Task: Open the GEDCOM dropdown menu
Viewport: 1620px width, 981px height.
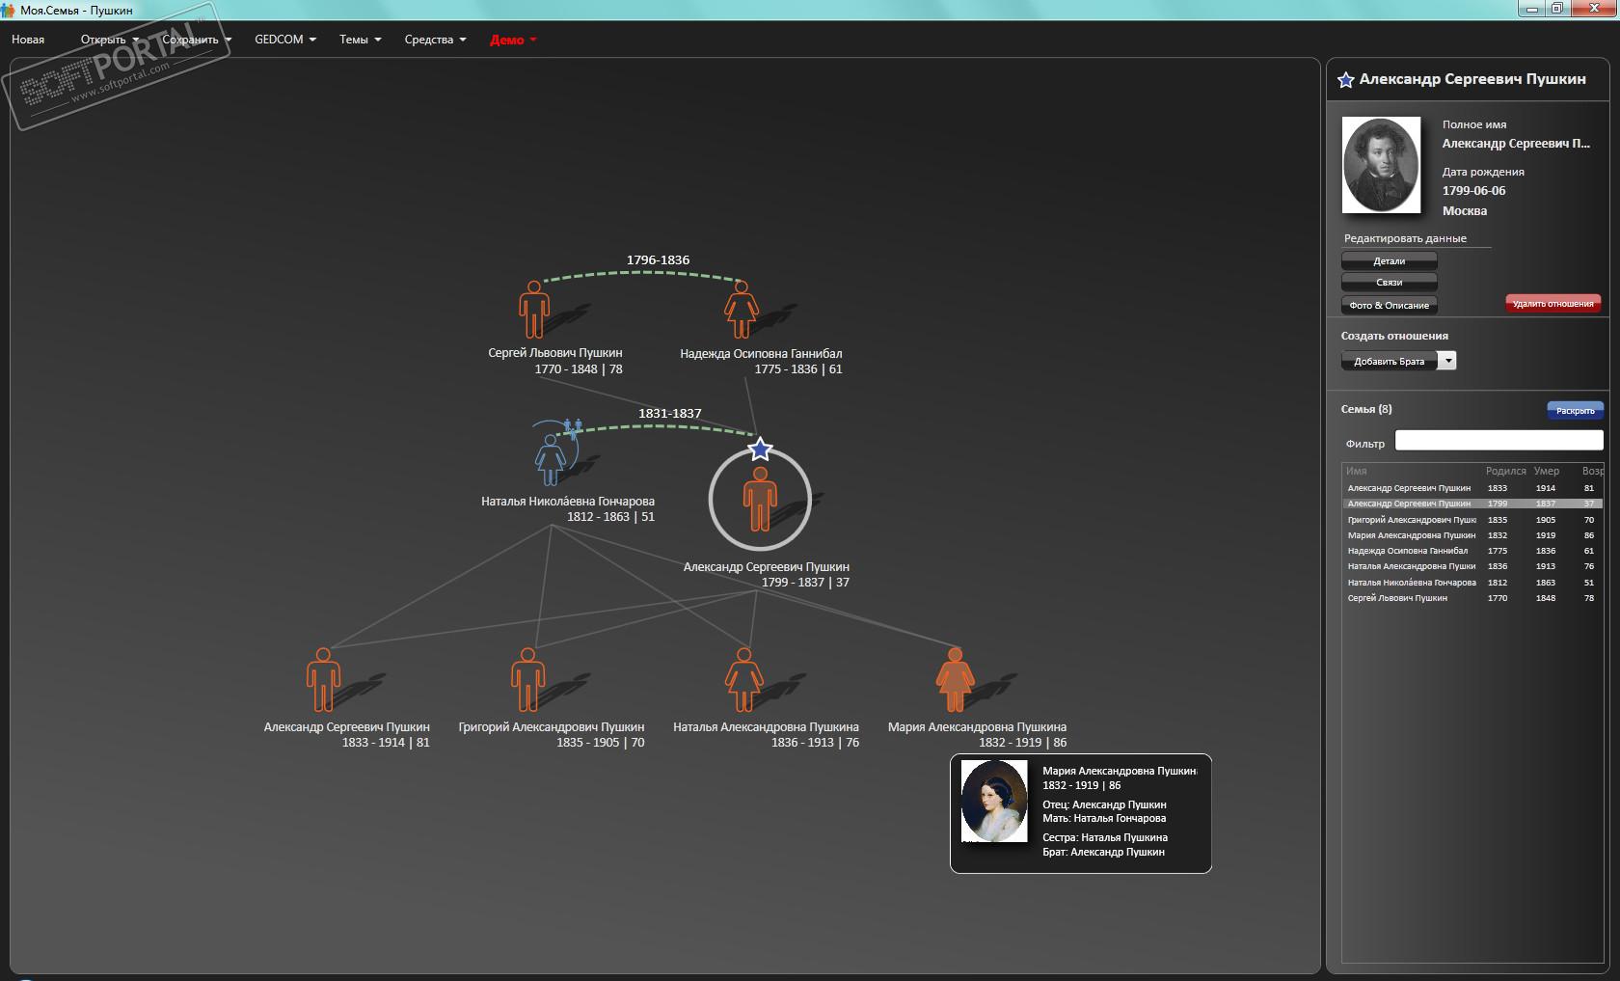Action: click(x=285, y=40)
